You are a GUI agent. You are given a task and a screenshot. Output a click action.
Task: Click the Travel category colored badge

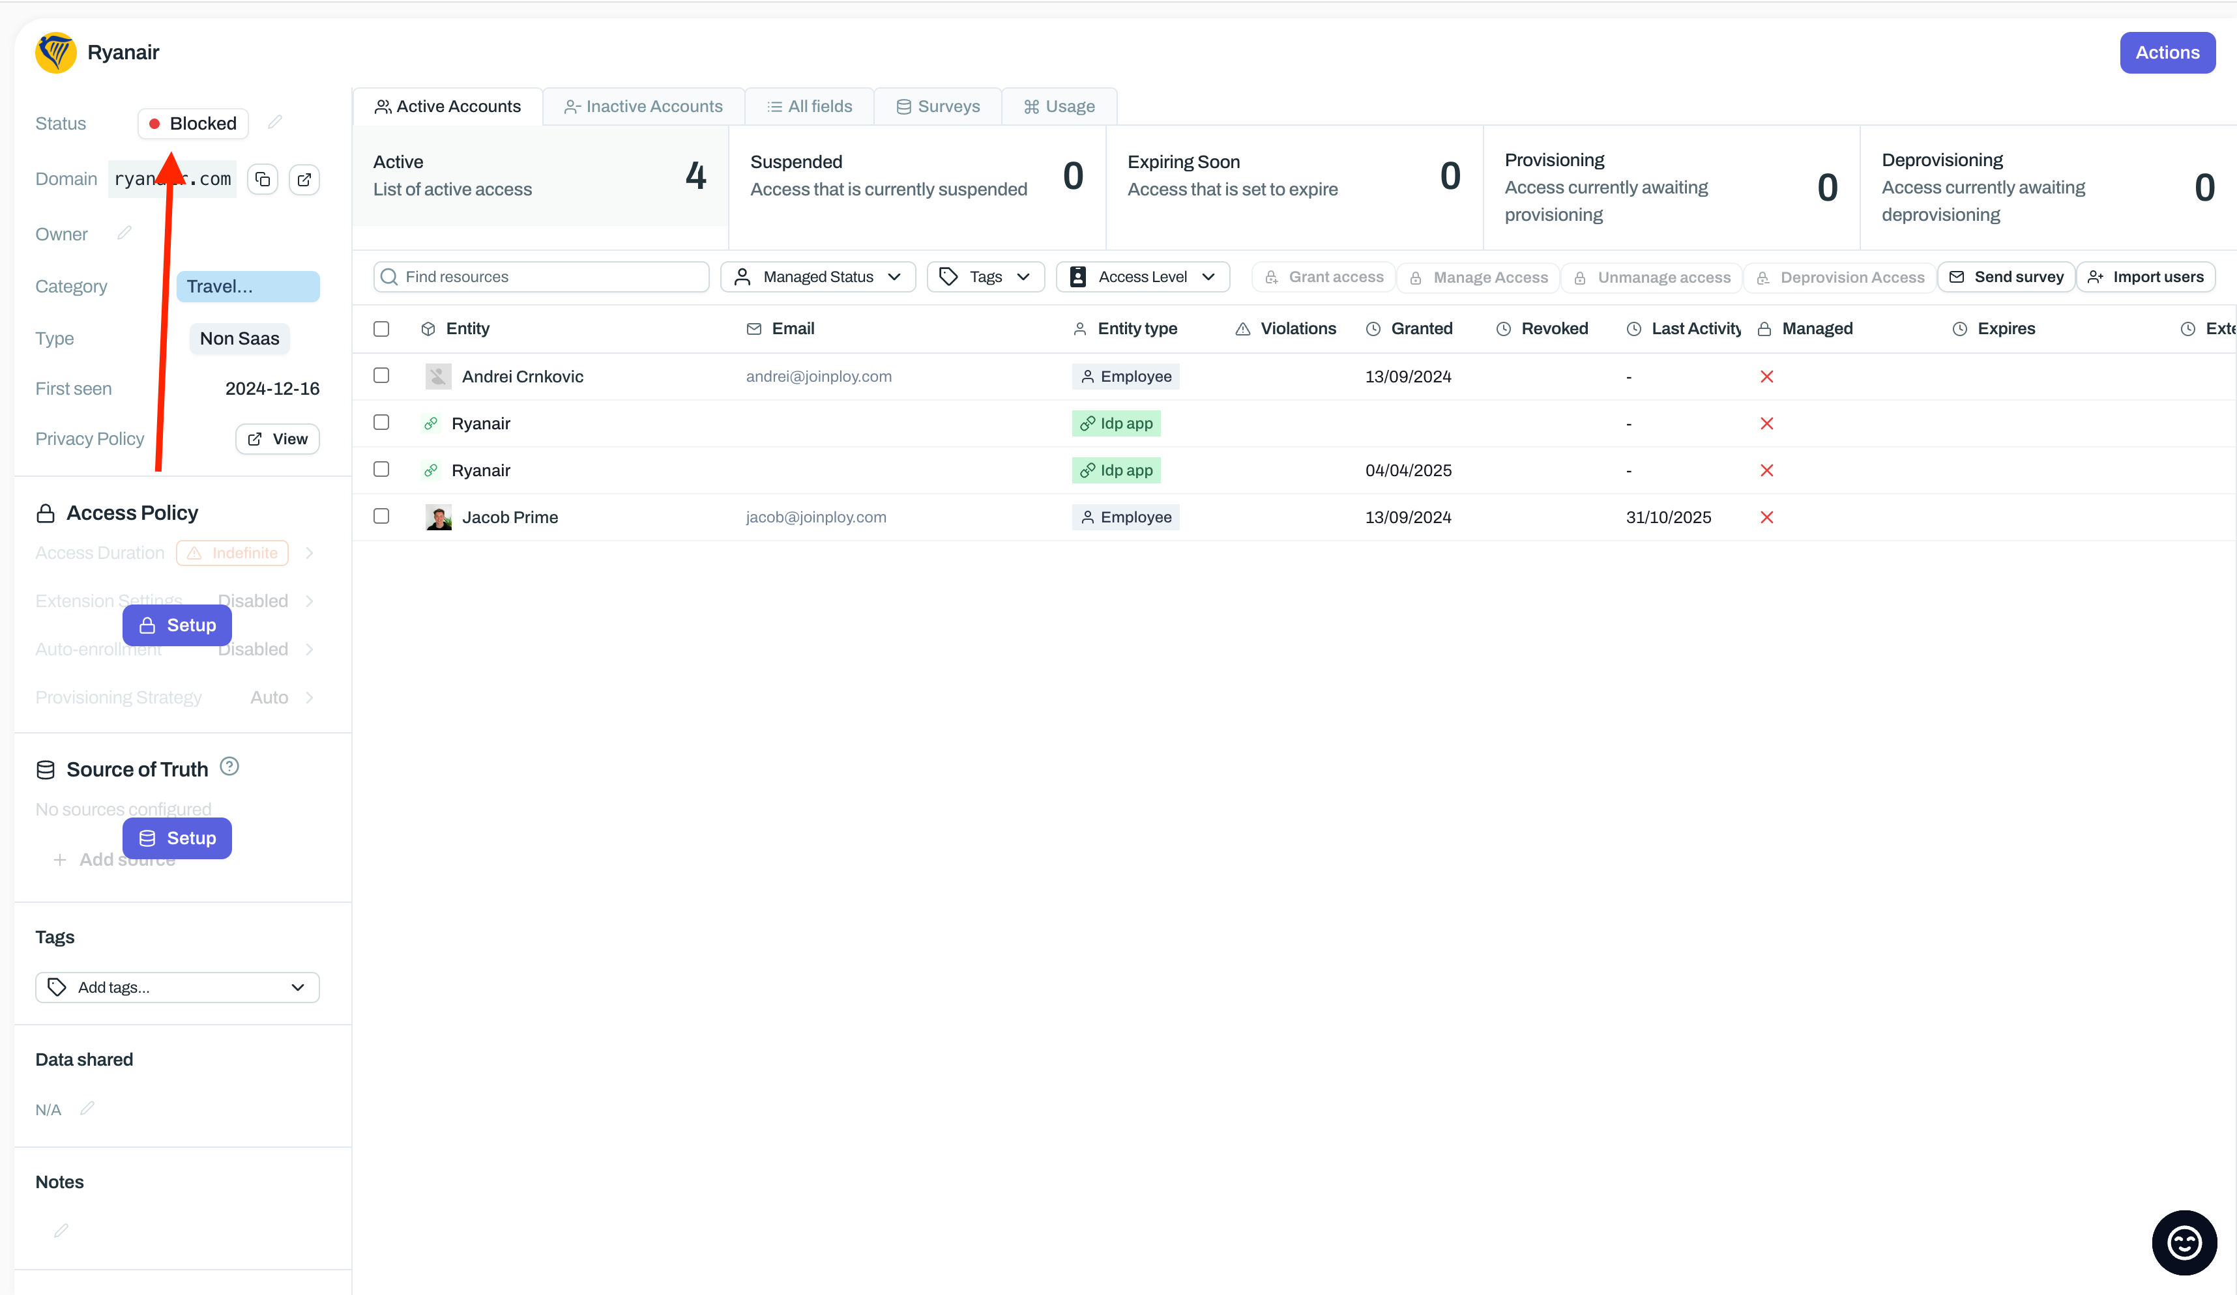[x=248, y=287]
